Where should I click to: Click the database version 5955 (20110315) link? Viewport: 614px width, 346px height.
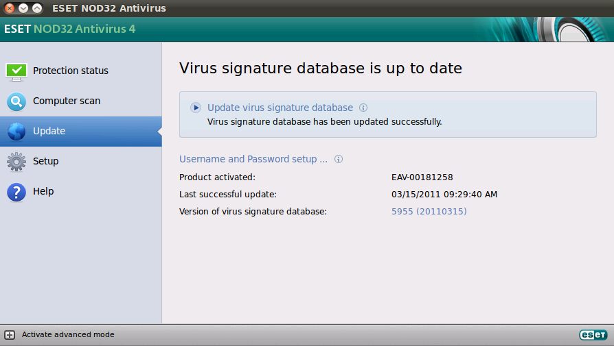click(x=429, y=211)
